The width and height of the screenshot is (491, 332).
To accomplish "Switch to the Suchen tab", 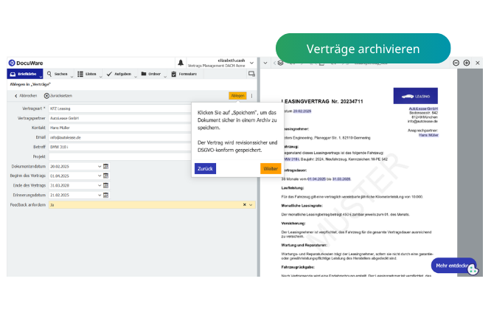I will (x=58, y=74).
